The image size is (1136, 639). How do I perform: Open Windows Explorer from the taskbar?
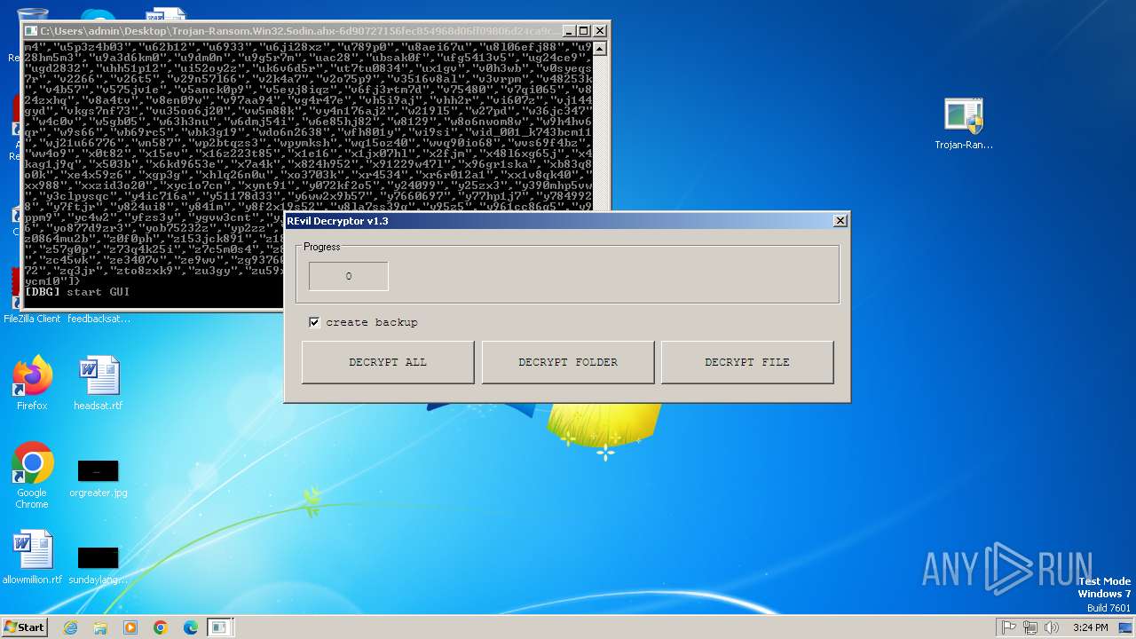(100, 627)
